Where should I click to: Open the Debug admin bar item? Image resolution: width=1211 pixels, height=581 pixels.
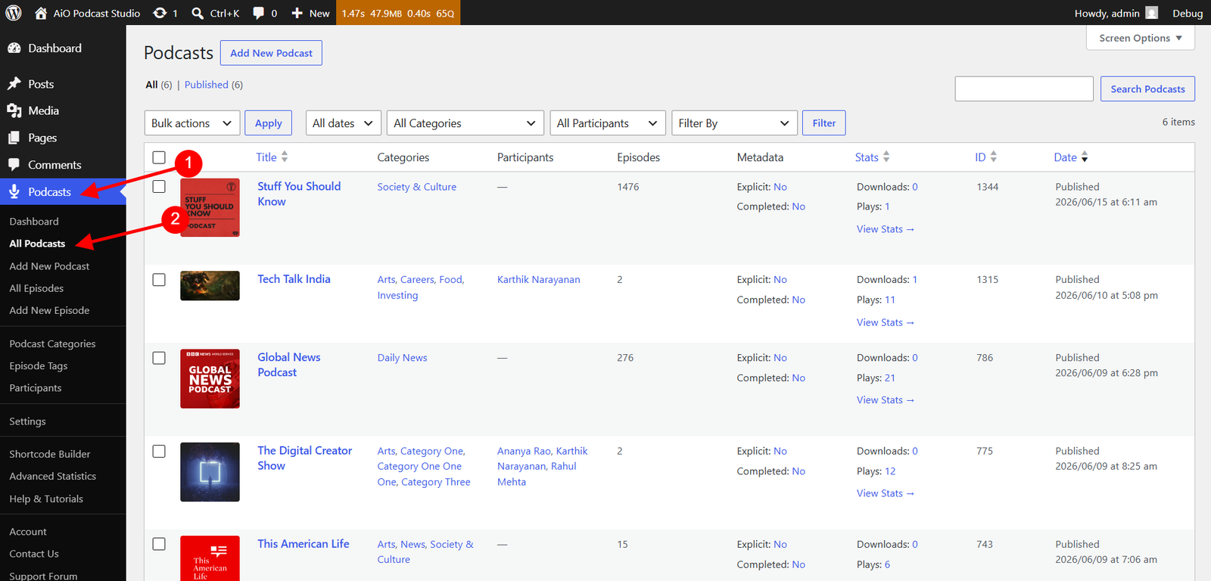click(x=1188, y=13)
